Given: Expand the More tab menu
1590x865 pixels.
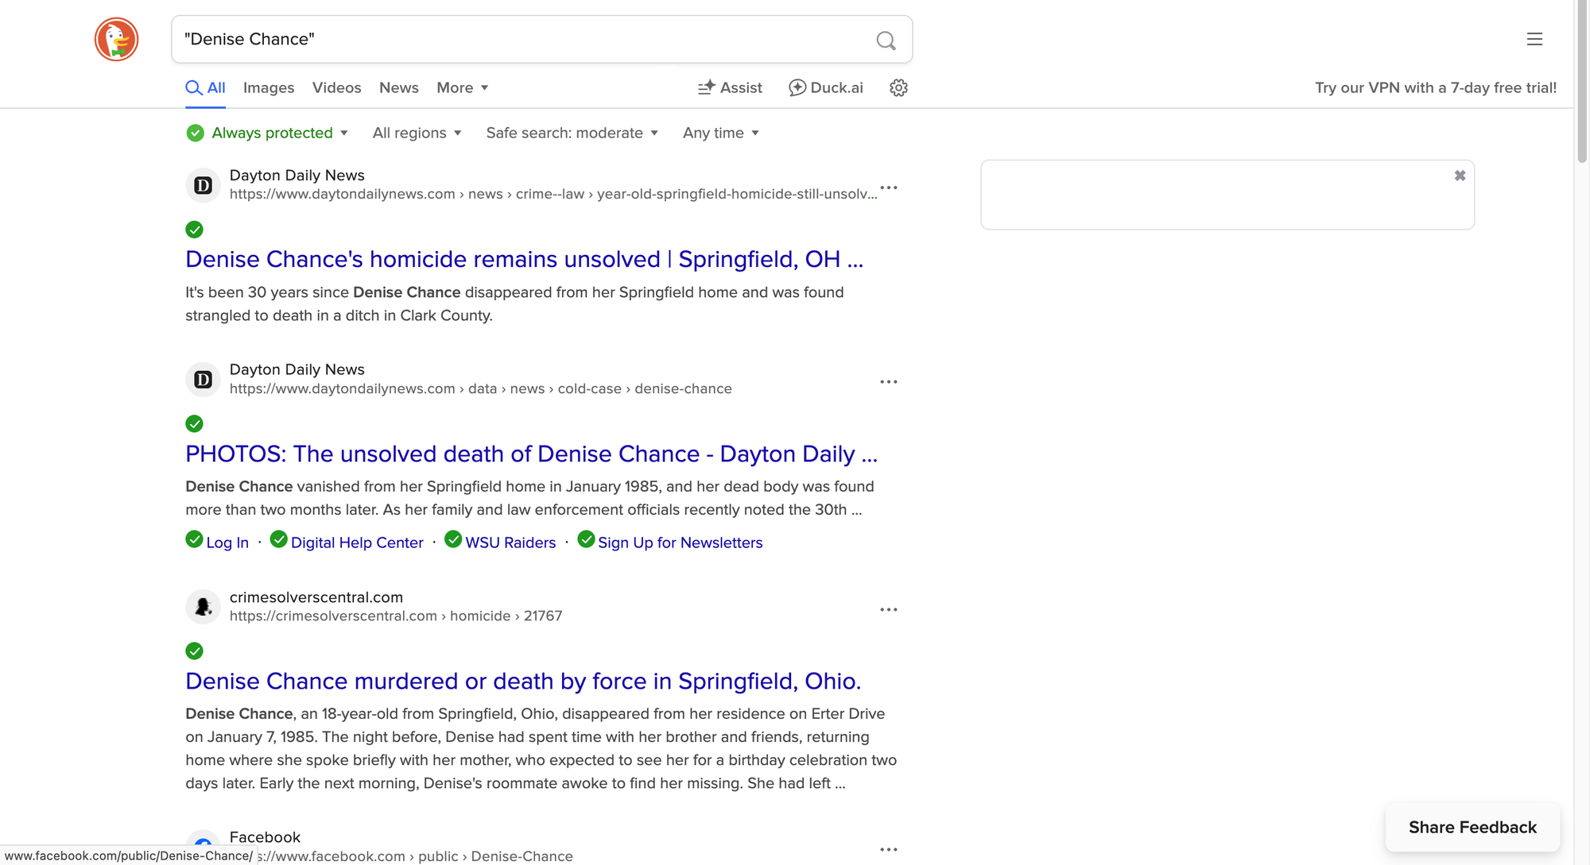Looking at the screenshot, I should [462, 88].
